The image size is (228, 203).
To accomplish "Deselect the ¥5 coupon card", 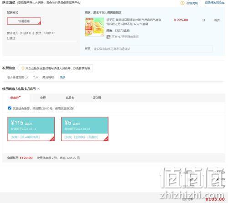I will (85, 129).
